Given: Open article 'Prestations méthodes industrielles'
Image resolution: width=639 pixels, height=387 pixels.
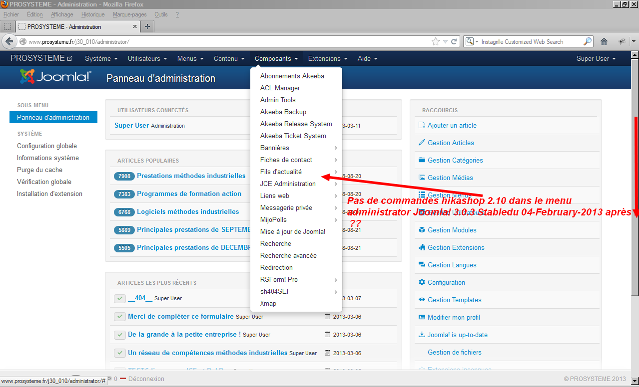Looking at the screenshot, I should click(x=191, y=176).
